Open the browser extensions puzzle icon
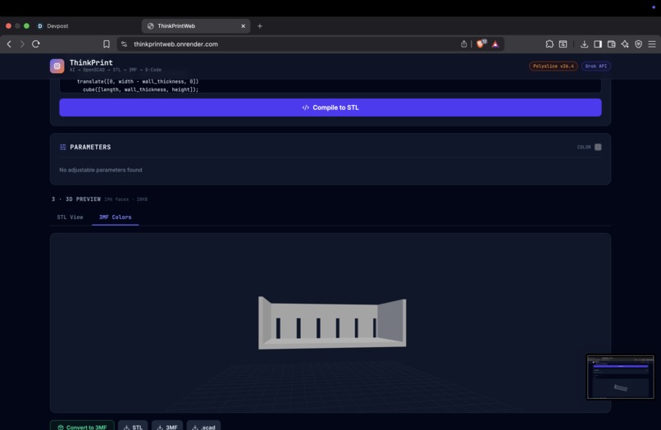 549,43
